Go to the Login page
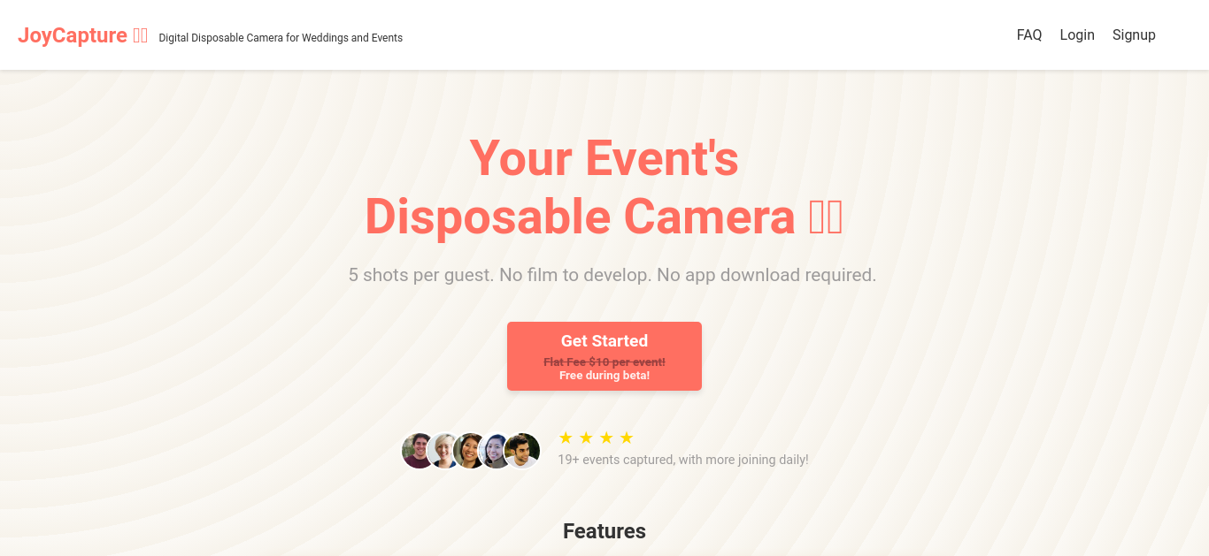Viewport: 1209px width, 556px height. pos(1077,35)
